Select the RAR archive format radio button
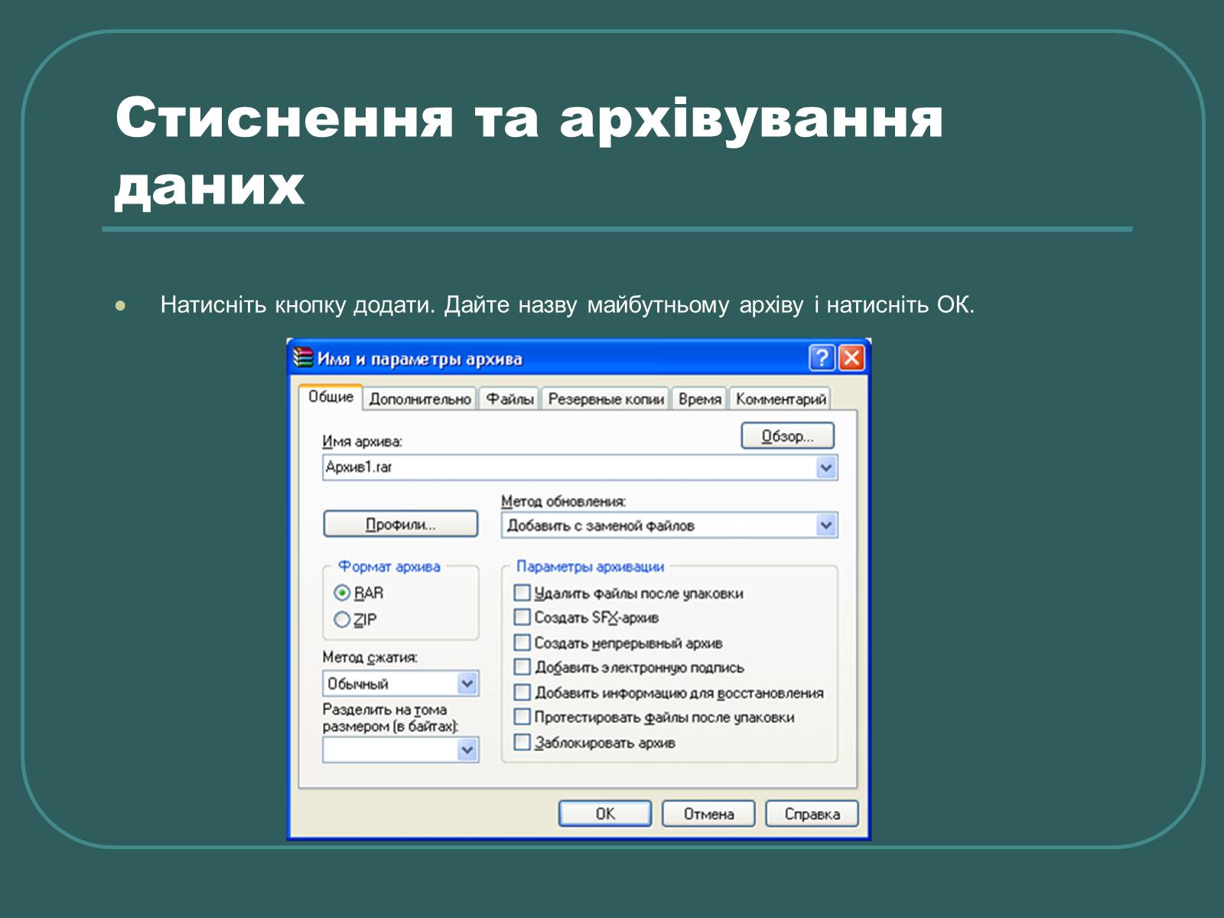Viewport: 1224px width, 918px height. tap(342, 593)
